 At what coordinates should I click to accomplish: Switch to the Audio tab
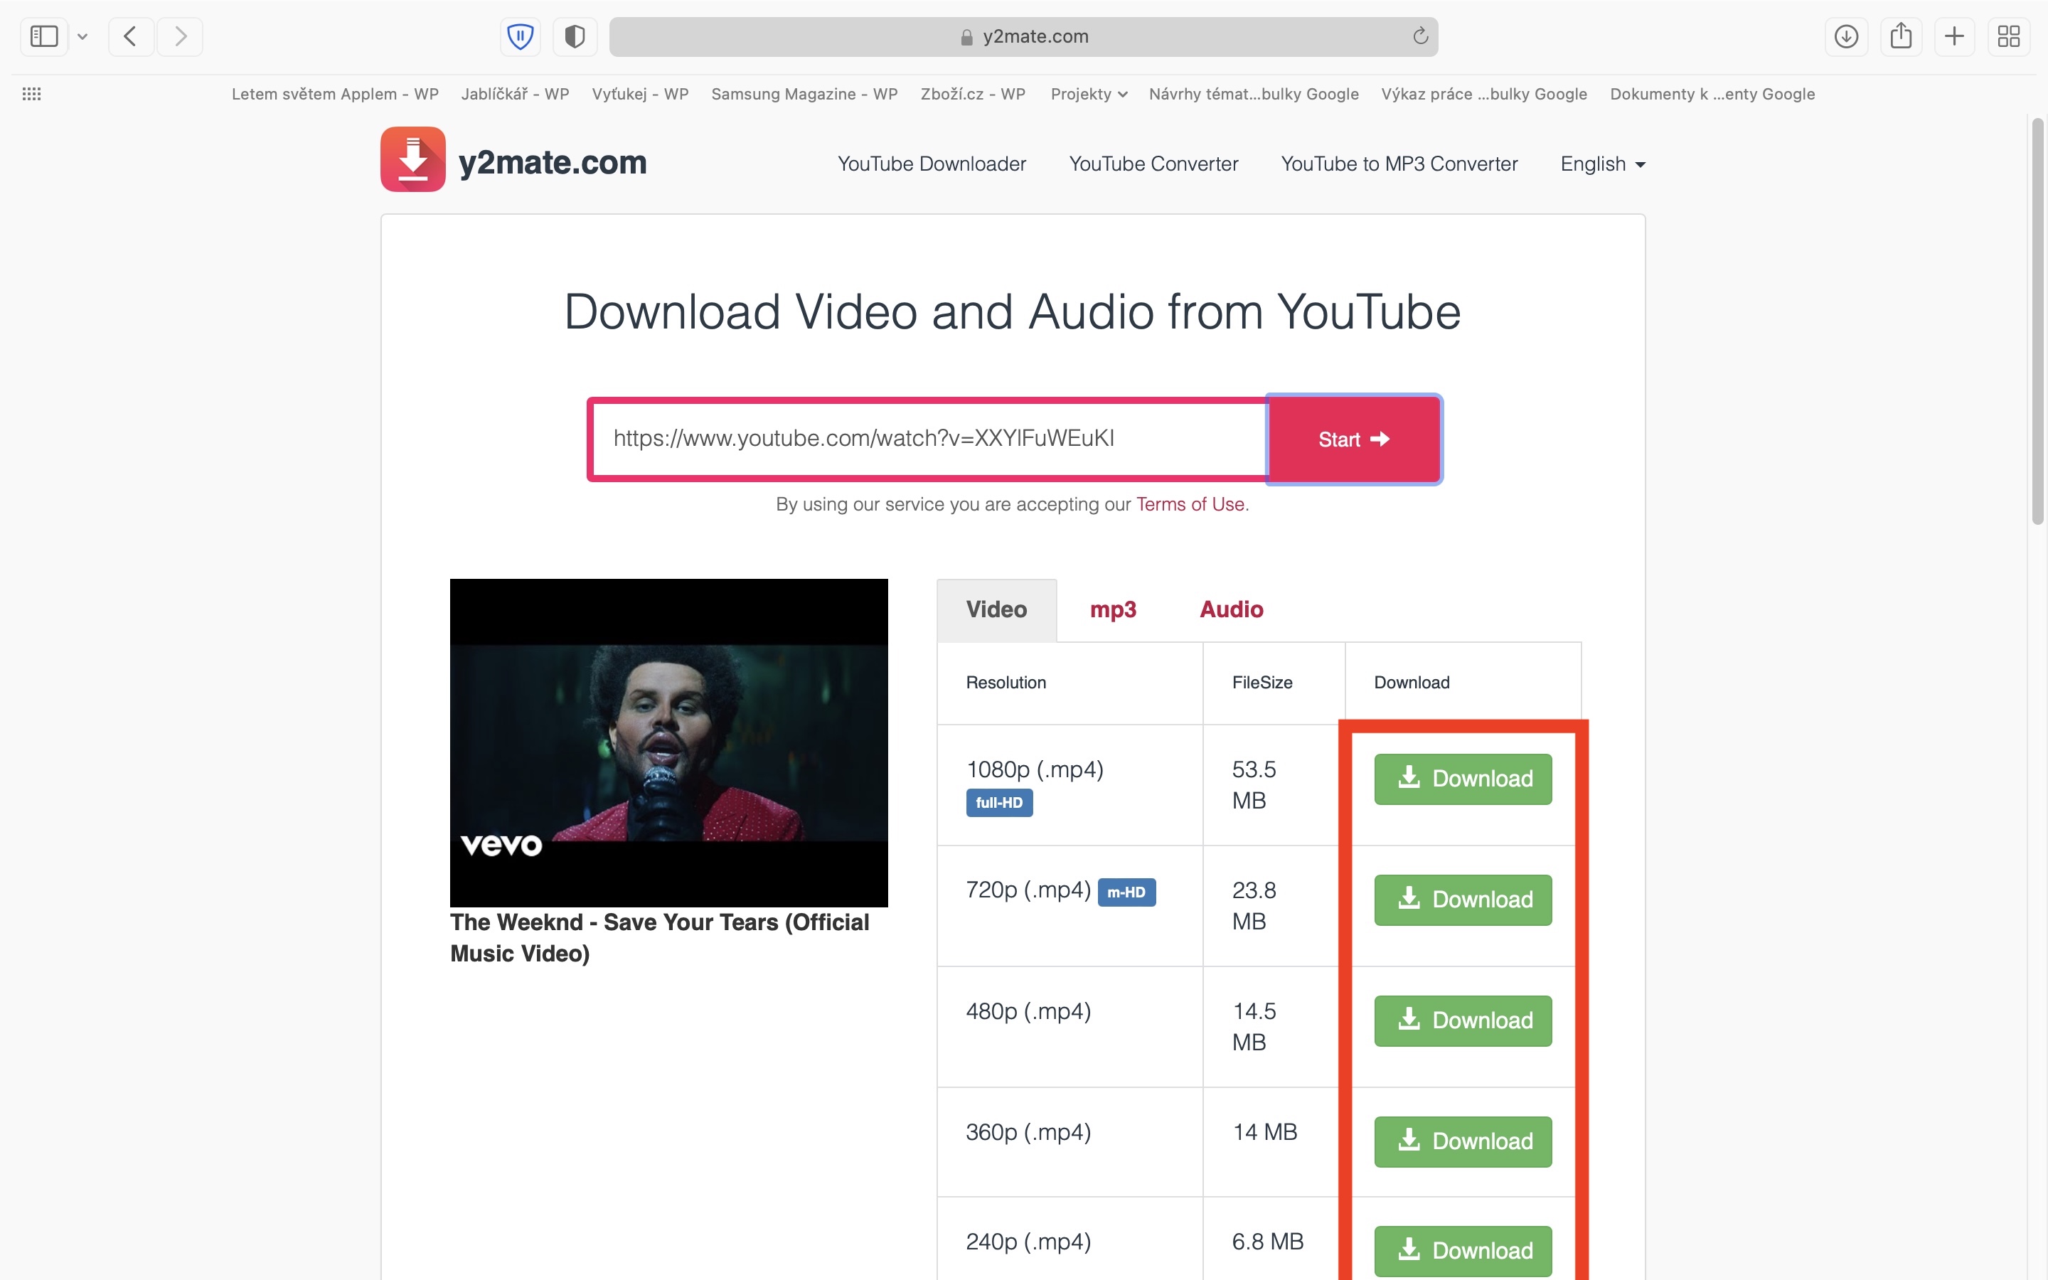coord(1230,609)
